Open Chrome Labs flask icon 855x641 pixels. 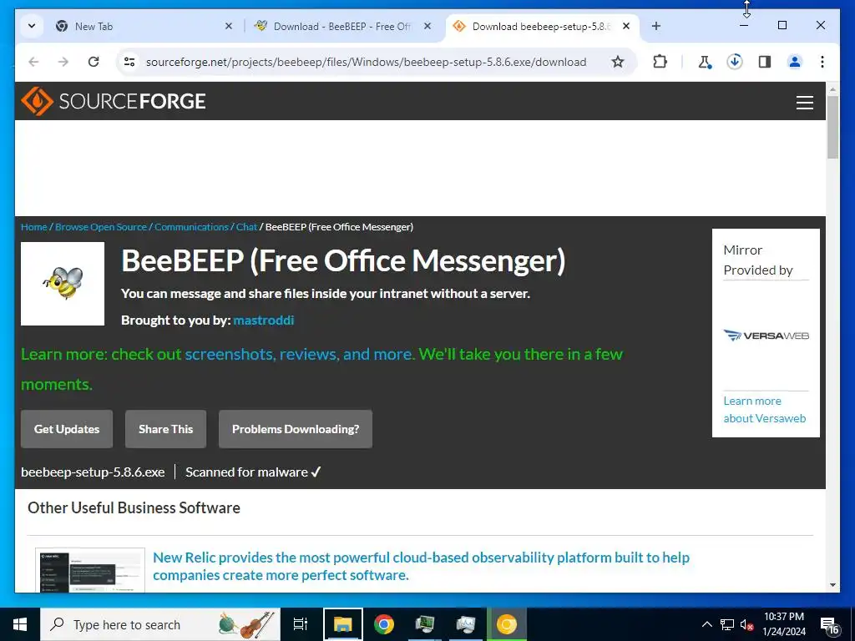[705, 62]
